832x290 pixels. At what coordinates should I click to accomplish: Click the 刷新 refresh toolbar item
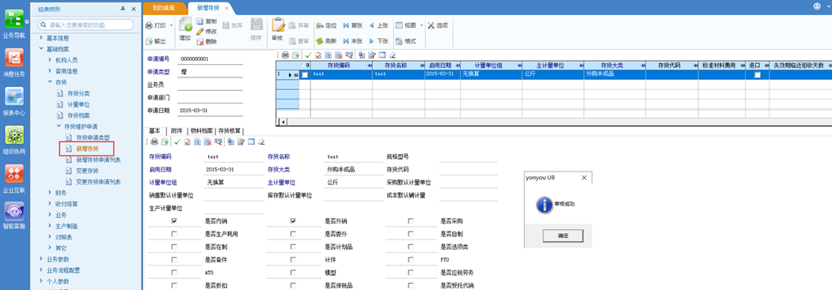(x=326, y=41)
